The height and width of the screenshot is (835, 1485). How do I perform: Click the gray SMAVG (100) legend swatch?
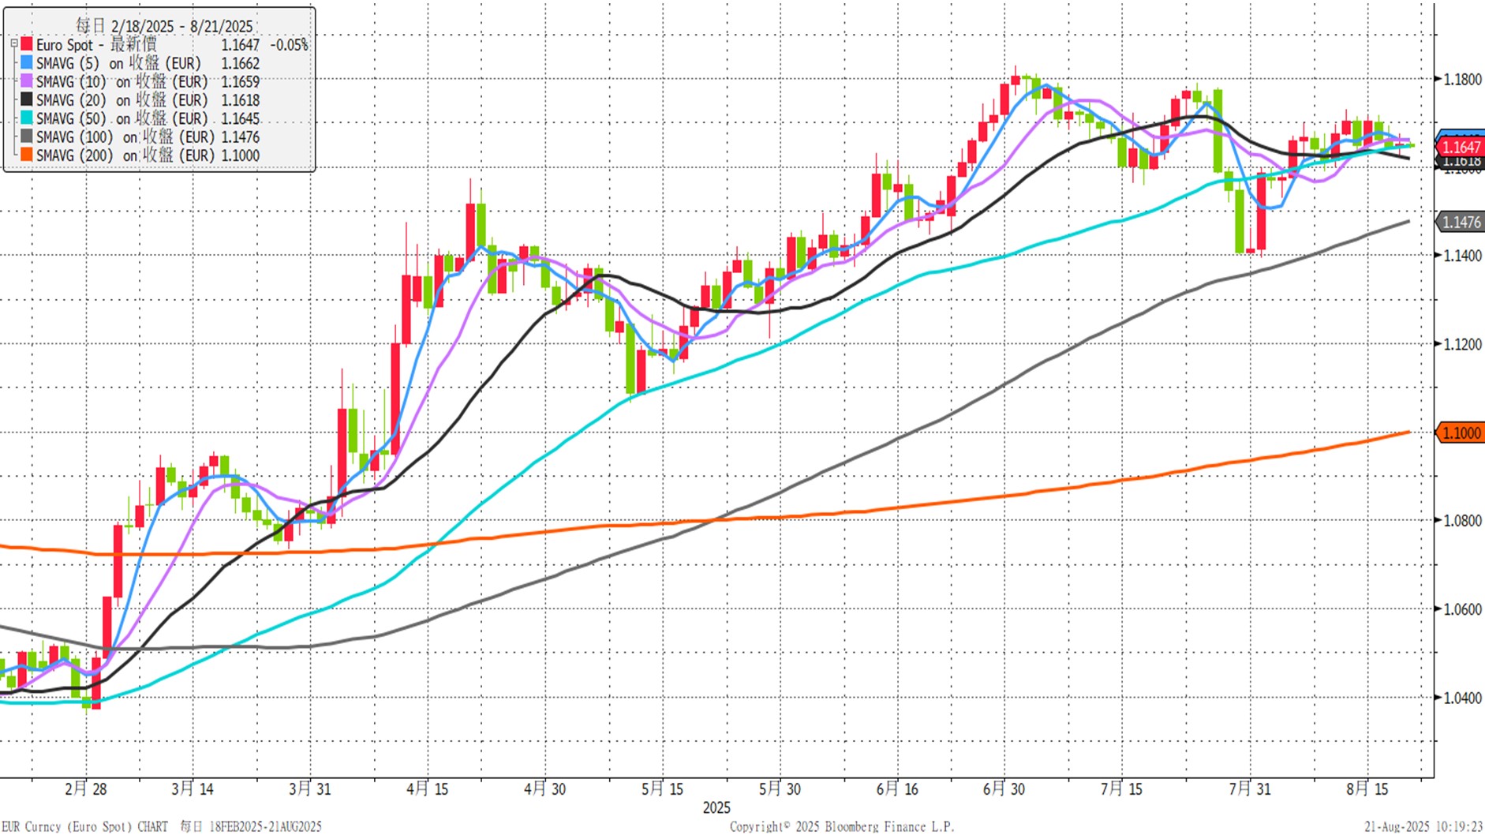[27, 137]
